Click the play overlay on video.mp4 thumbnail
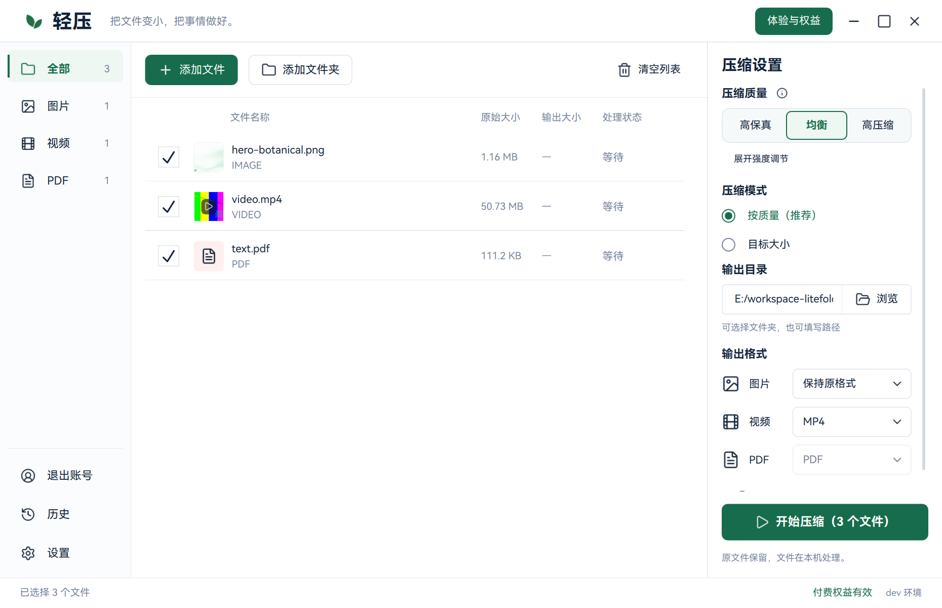The height and width of the screenshot is (608, 942). click(x=209, y=206)
